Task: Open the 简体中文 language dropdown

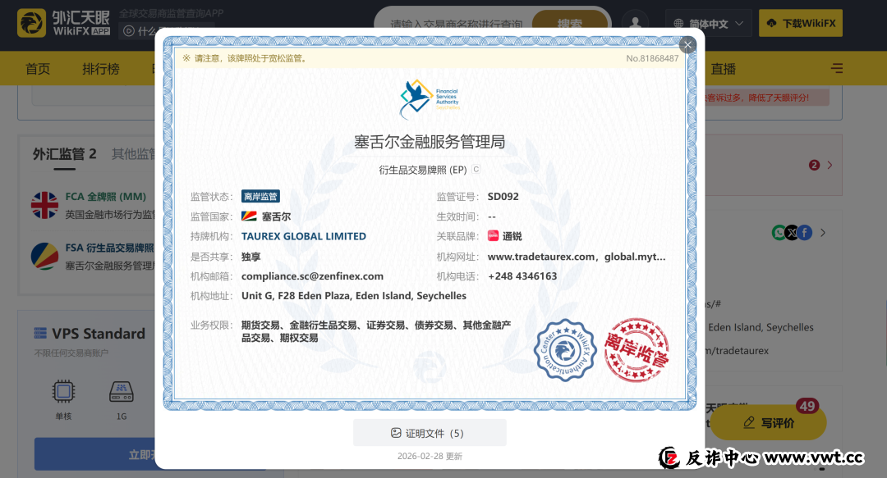Action: coord(708,24)
